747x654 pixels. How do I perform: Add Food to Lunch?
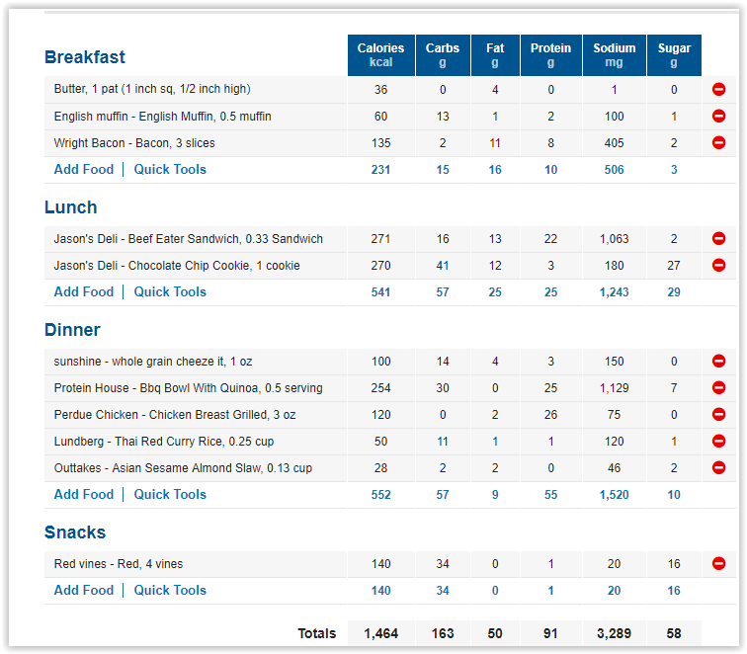point(84,291)
